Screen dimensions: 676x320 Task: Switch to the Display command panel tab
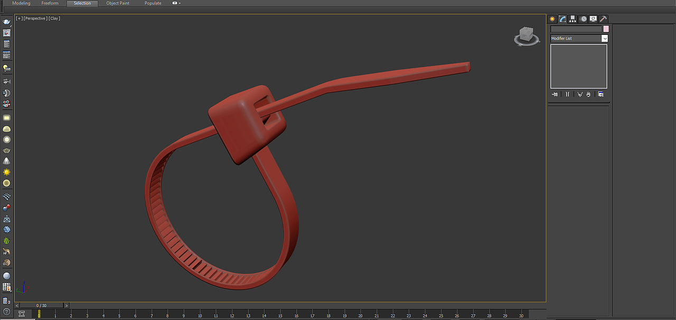(593, 18)
